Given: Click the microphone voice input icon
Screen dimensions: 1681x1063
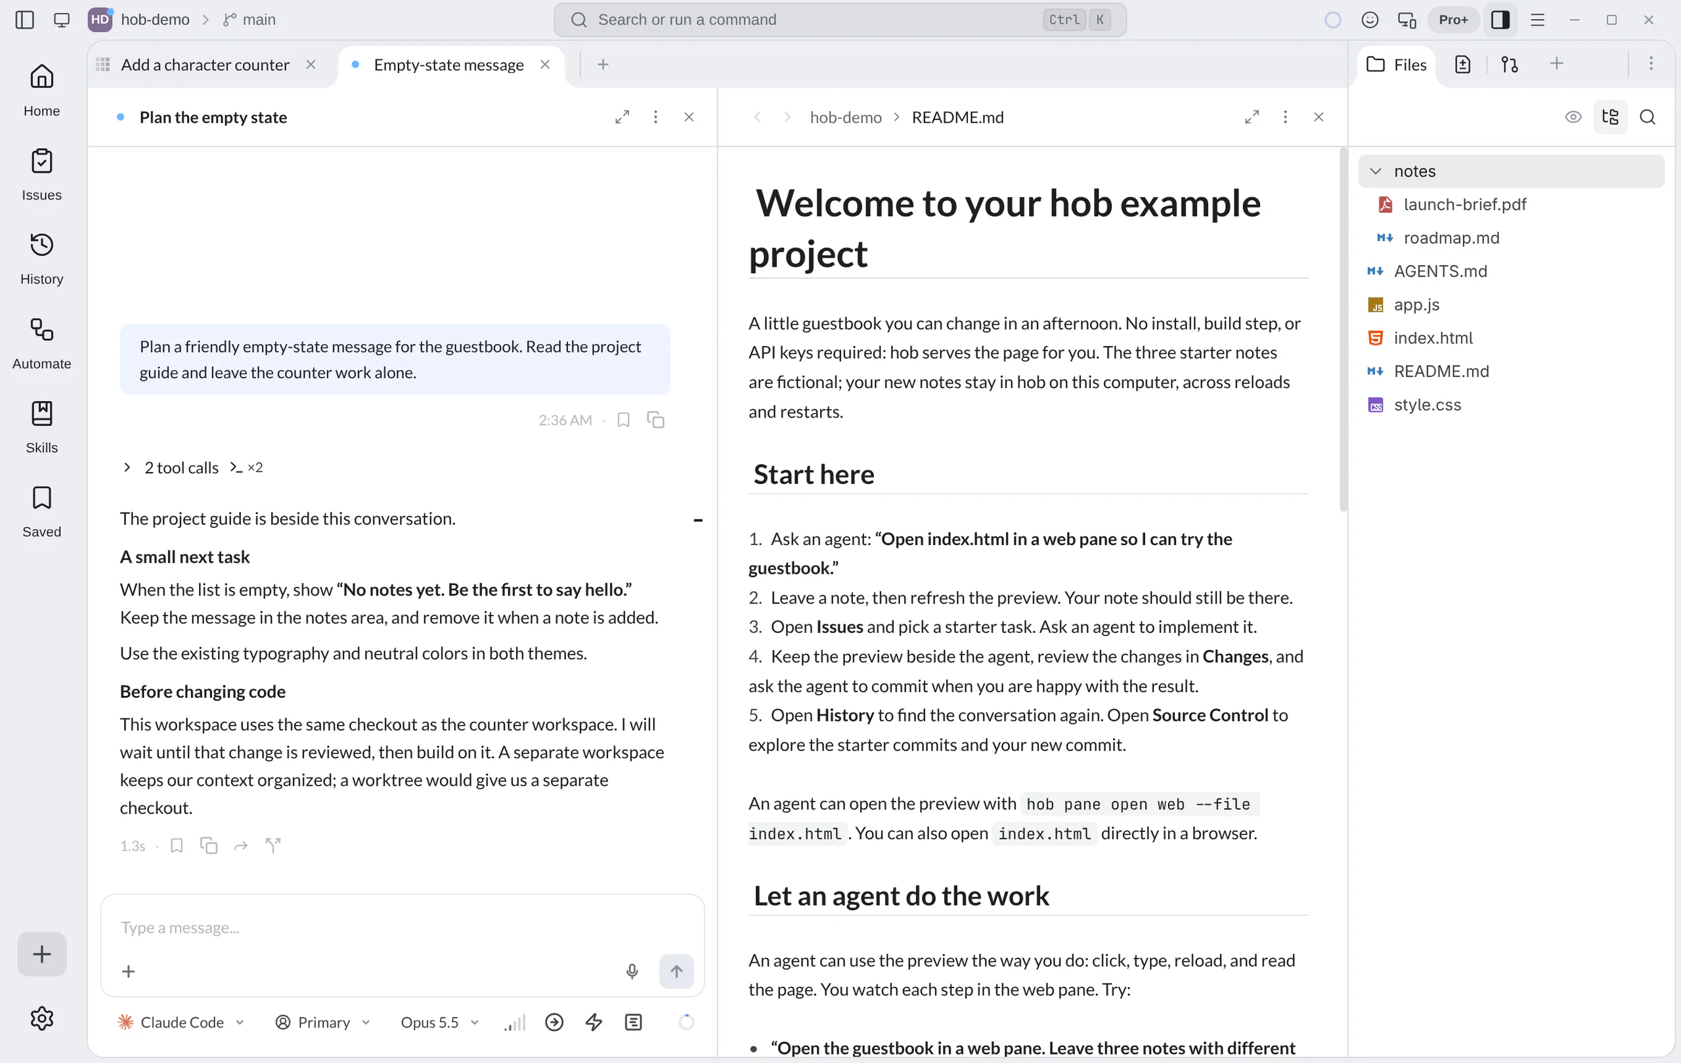Looking at the screenshot, I should [632, 971].
